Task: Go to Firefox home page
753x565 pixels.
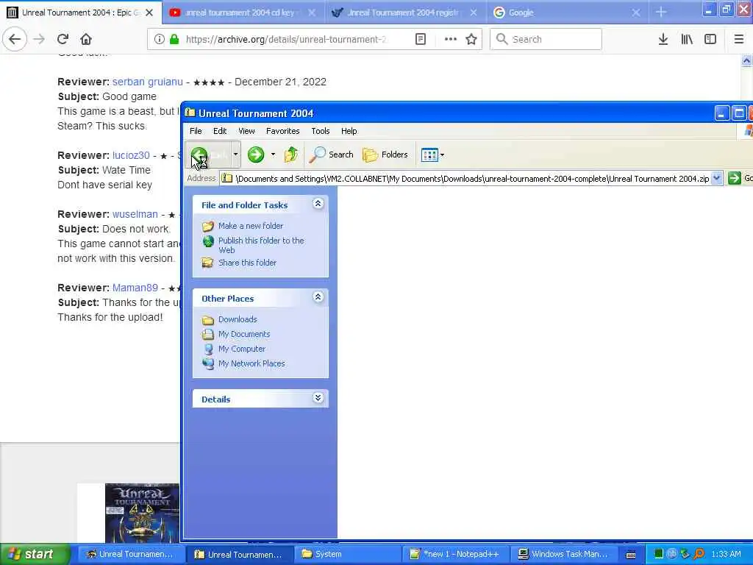Action: click(85, 39)
